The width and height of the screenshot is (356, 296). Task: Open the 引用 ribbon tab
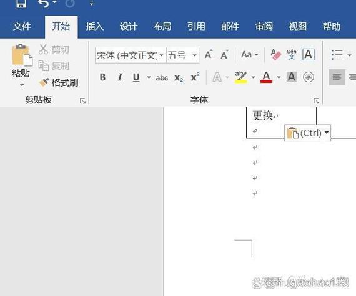point(196,27)
